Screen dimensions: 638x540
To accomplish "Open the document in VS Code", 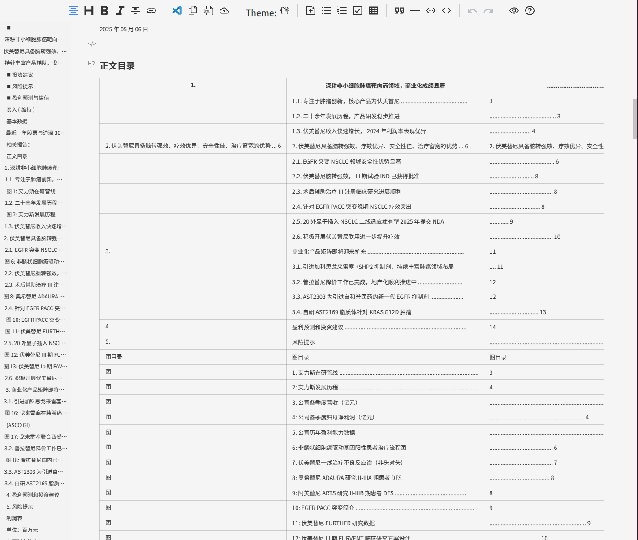I will [177, 11].
